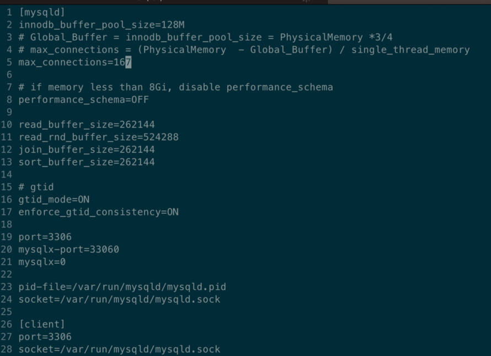Screen dimensions: 491x356
Task: Click the max_connections formula comment line
Action: click(244, 50)
